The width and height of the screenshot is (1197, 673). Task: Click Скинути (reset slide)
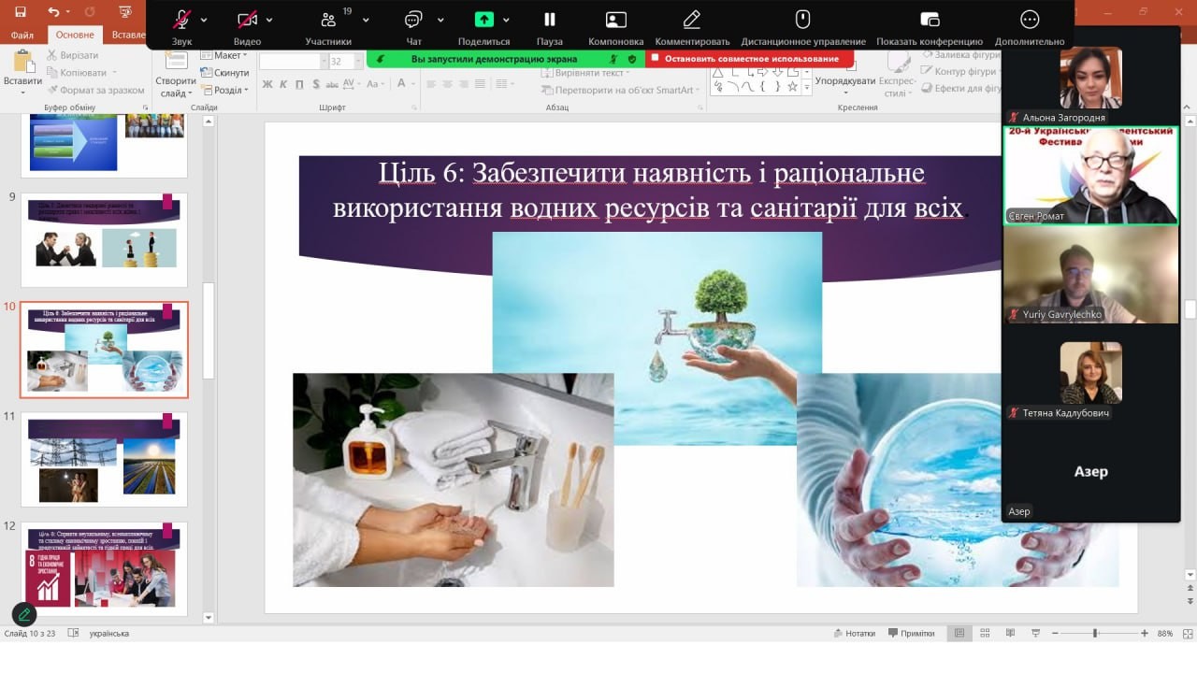click(224, 73)
